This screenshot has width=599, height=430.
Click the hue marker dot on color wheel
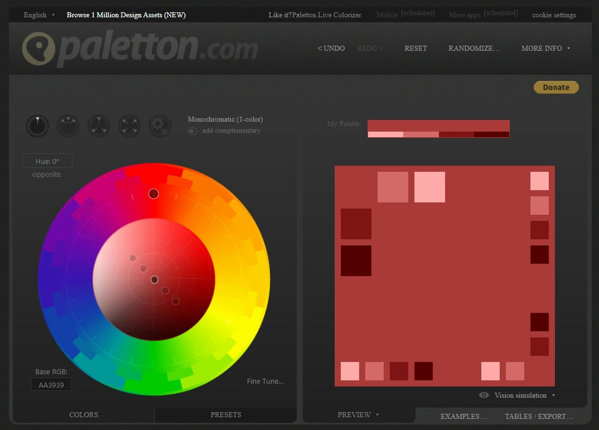pos(153,193)
